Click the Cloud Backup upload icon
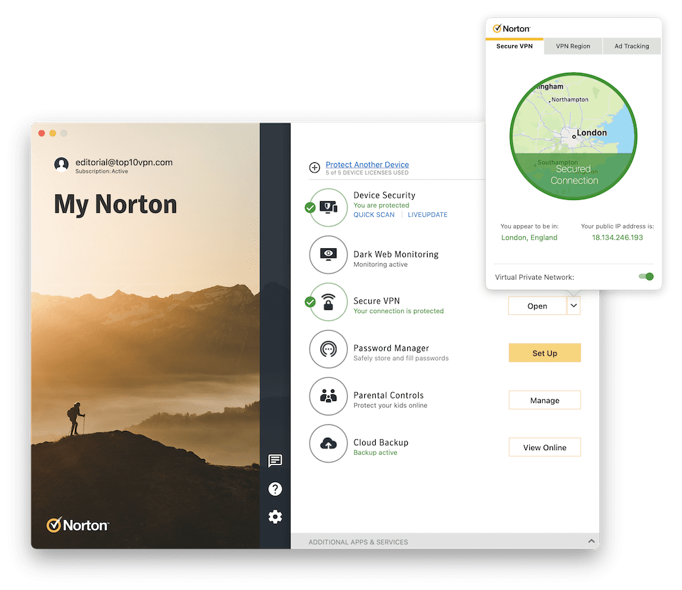The image size is (682, 590). 329,443
